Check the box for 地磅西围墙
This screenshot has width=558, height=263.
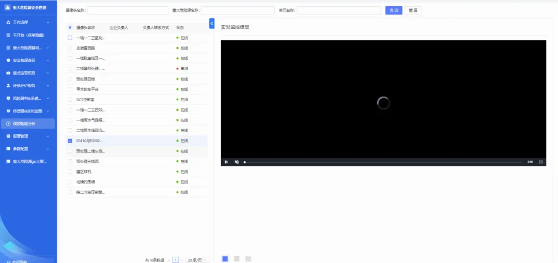[x=70, y=182]
